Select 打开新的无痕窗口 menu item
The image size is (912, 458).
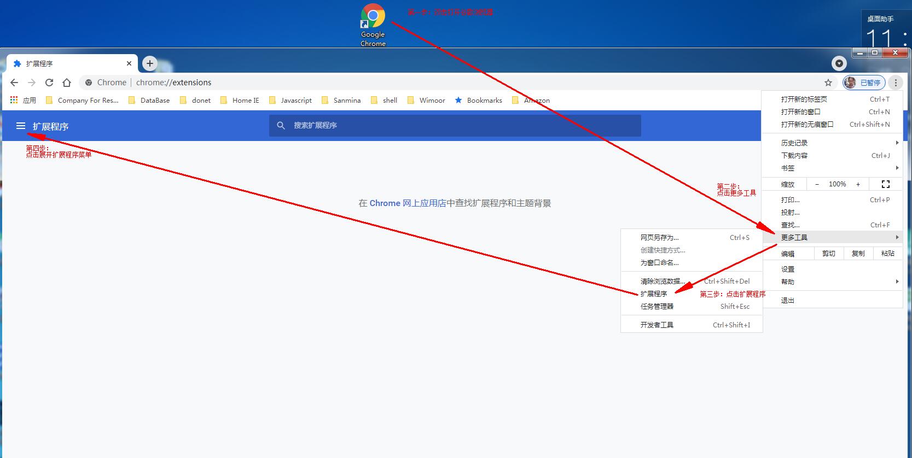pyautogui.click(x=832, y=125)
